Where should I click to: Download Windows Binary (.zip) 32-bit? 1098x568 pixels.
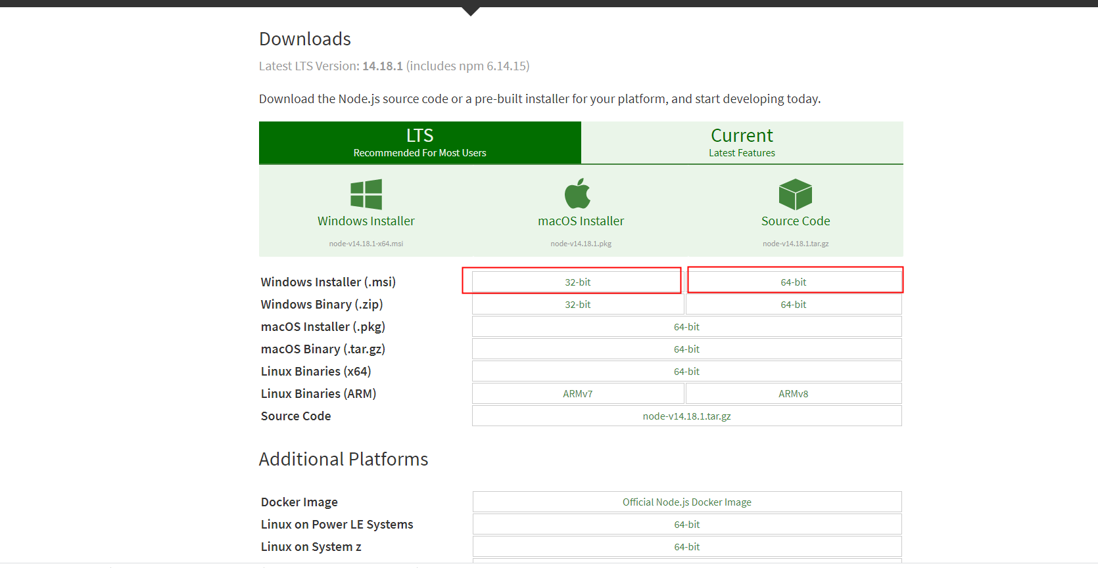[x=578, y=305]
